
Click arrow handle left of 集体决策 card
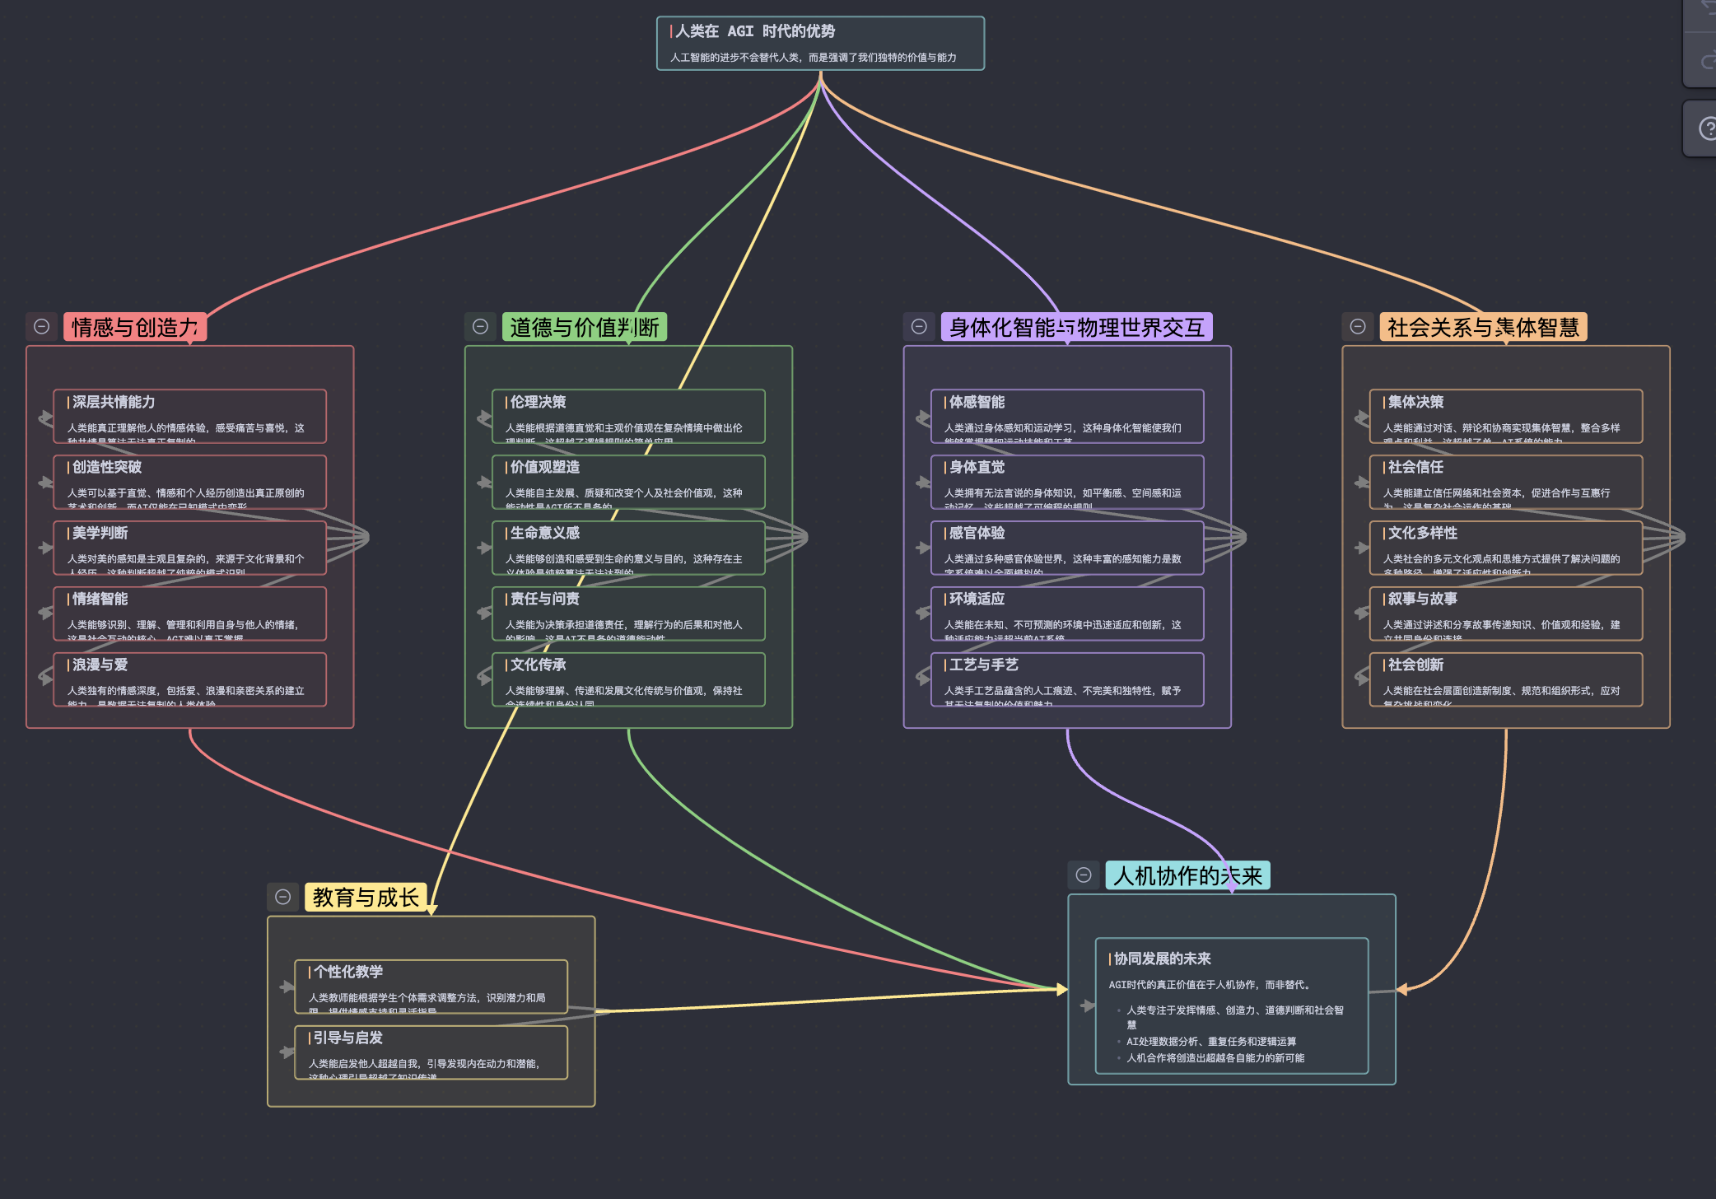pos(1362,418)
